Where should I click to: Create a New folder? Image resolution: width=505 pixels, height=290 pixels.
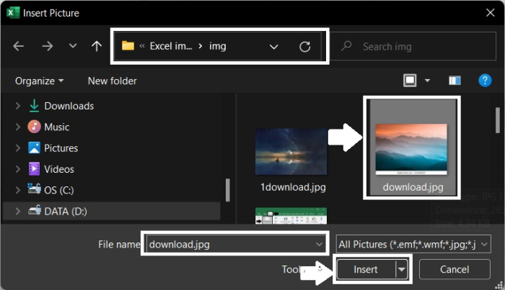(x=112, y=81)
